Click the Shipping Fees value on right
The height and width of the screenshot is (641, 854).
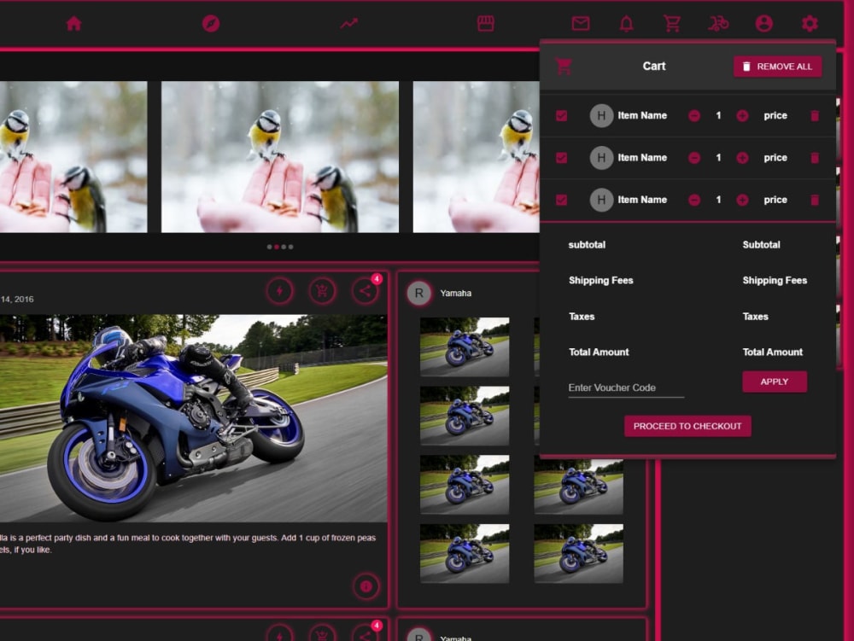point(775,280)
